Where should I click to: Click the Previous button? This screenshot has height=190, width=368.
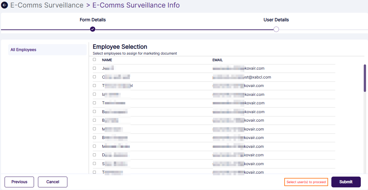(x=19, y=182)
